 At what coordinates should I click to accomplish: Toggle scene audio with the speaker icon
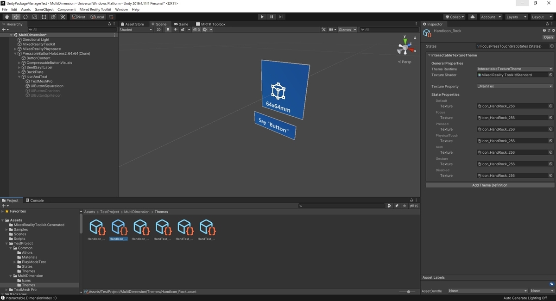(x=175, y=30)
